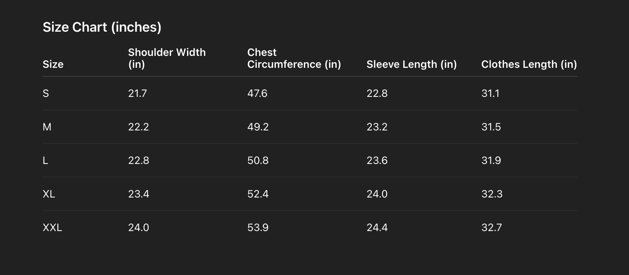Image resolution: width=629 pixels, height=275 pixels.
Task: Click sleeve length value 23.6
Action: pos(377,160)
